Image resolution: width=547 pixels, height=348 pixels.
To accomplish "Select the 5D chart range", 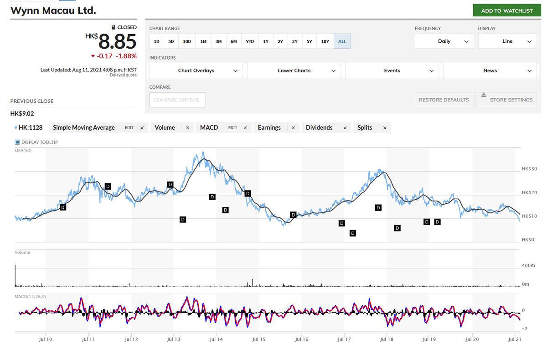I will click(x=171, y=41).
